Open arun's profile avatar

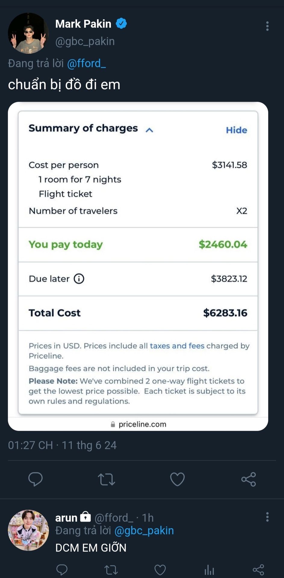click(x=28, y=530)
